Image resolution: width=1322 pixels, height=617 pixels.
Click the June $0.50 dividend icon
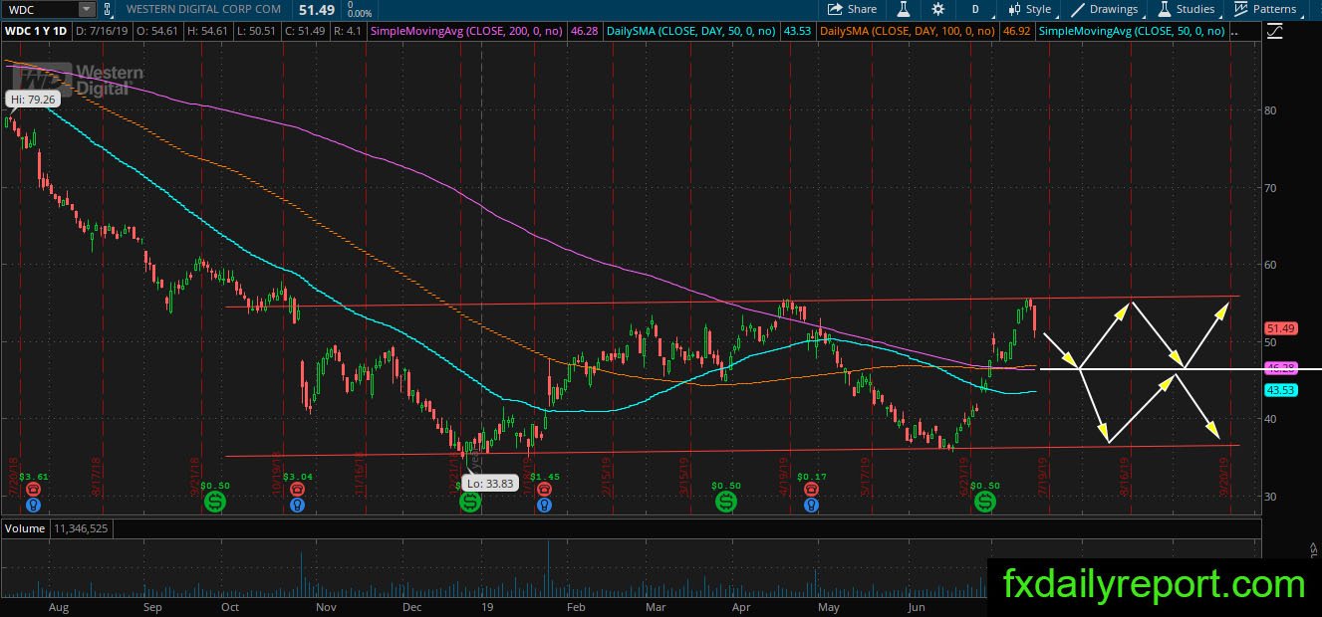(x=984, y=502)
